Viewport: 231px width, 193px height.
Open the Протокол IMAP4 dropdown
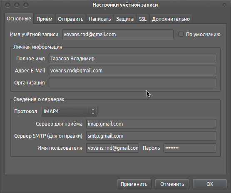pyautogui.click(x=69, y=111)
